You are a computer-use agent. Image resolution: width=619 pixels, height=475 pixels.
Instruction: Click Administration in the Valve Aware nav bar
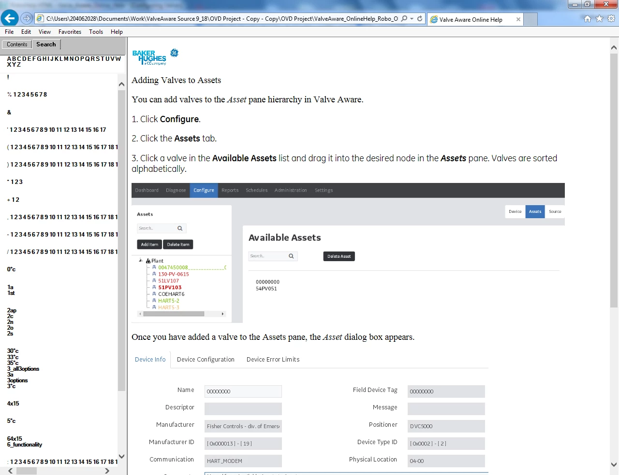pos(291,190)
